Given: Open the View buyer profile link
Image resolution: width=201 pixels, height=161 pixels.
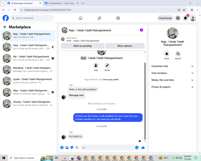Looking at the screenshot, I should pyautogui.click(x=111, y=80).
